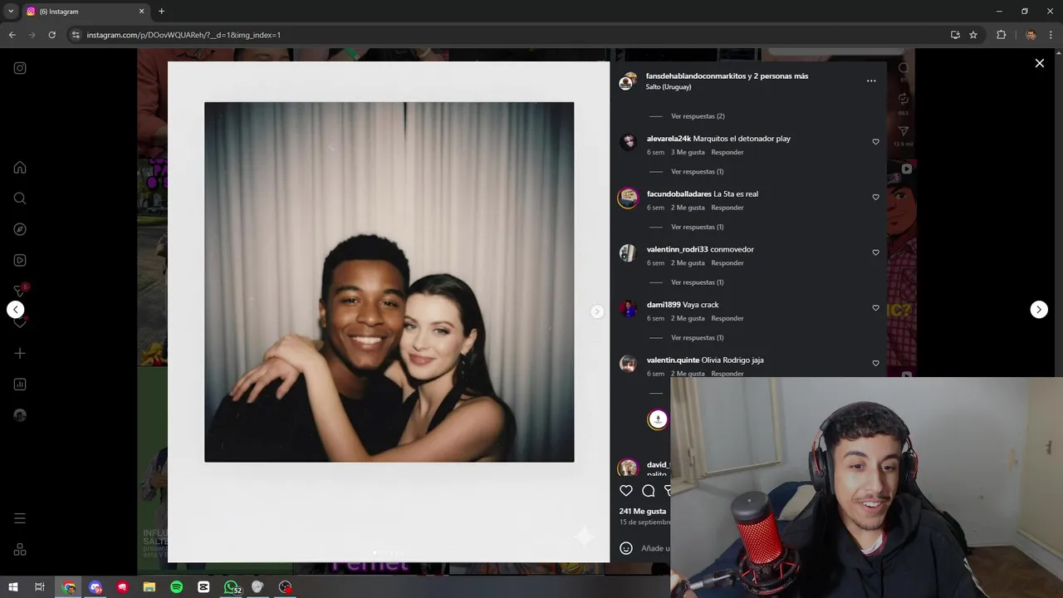Expand Ver respuestas (2)
1063x598 pixels.
click(698, 116)
